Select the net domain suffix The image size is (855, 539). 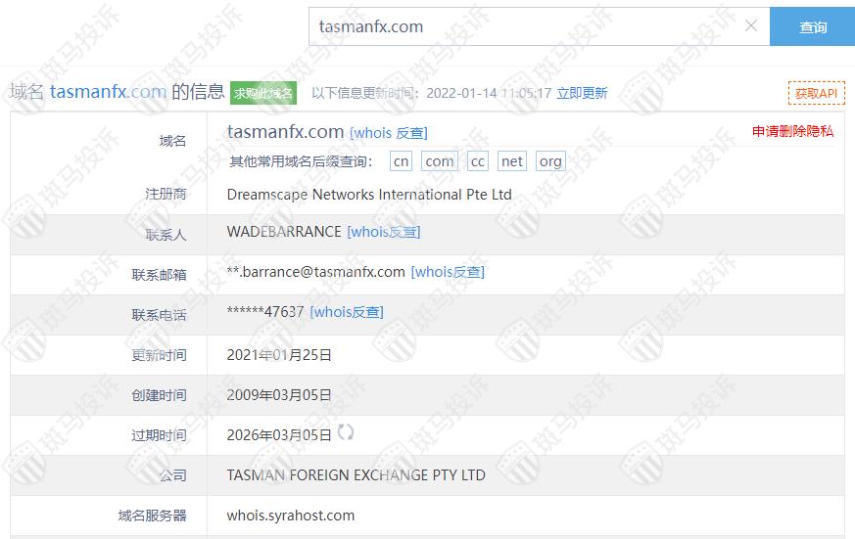click(512, 161)
